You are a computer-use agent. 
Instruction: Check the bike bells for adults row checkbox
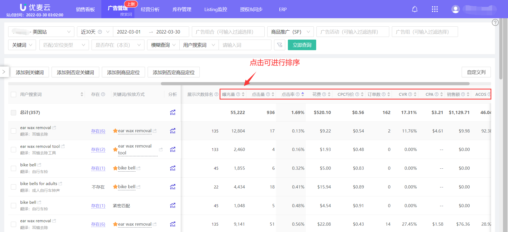13,187
